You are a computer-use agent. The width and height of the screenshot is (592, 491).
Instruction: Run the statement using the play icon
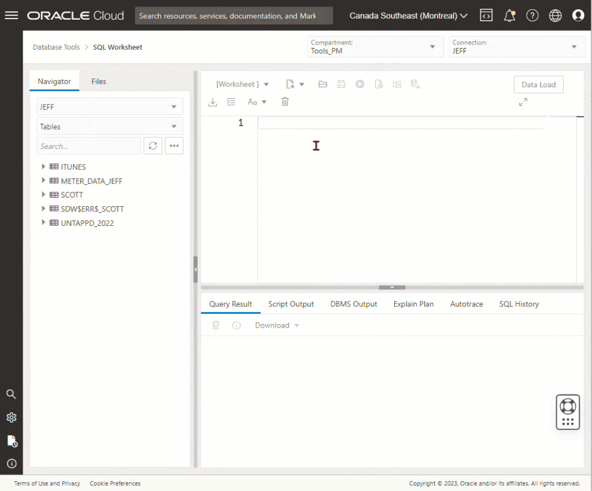tap(360, 84)
